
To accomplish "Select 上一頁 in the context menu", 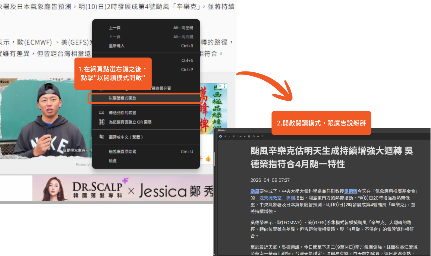I will point(146,28).
